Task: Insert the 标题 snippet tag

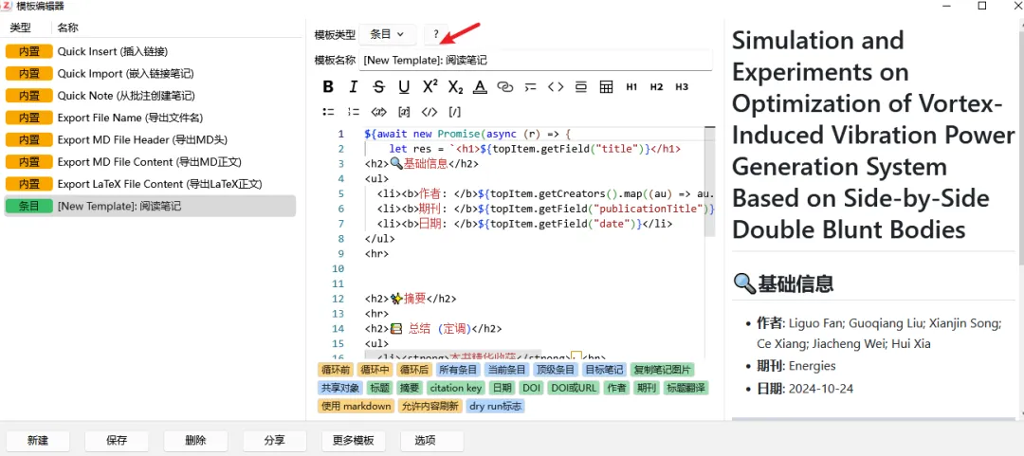Action: pyautogui.click(x=381, y=388)
